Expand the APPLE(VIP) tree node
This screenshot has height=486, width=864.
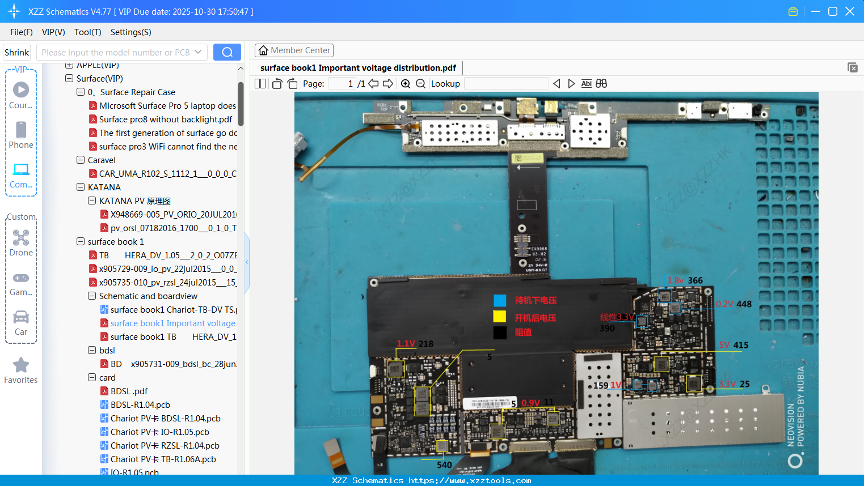[69, 65]
